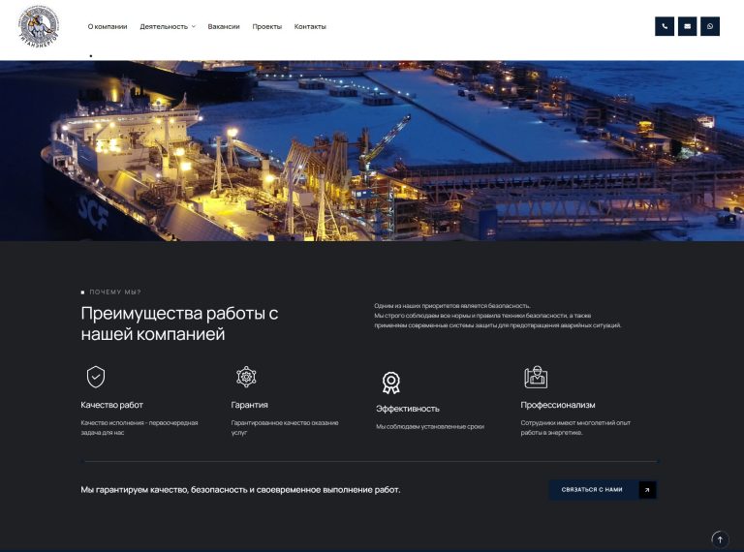Click the arrow icon on the contact button

[646, 490]
